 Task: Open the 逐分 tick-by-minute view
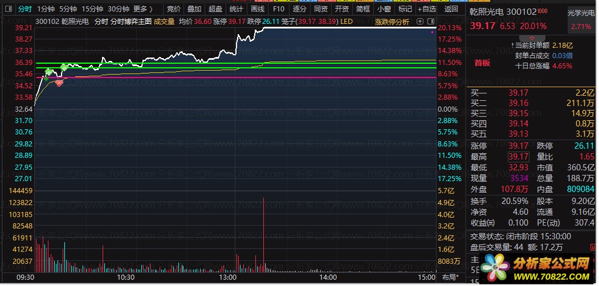click(x=300, y=9)
